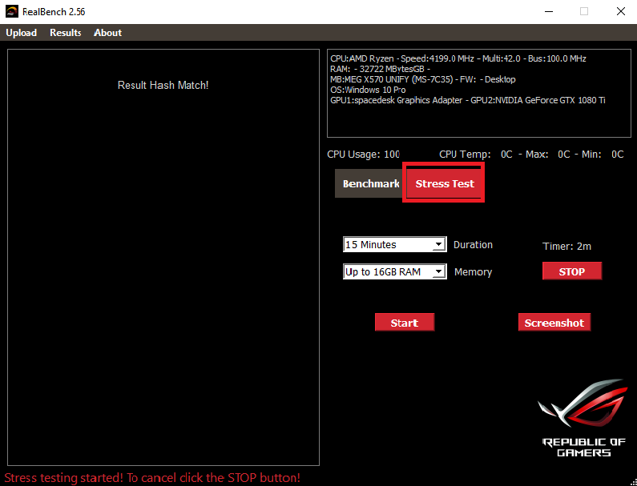This screenshot has height=486, width=637.
Task: Click the Max: 0C temperature value
Action: [x=548, y=155]
